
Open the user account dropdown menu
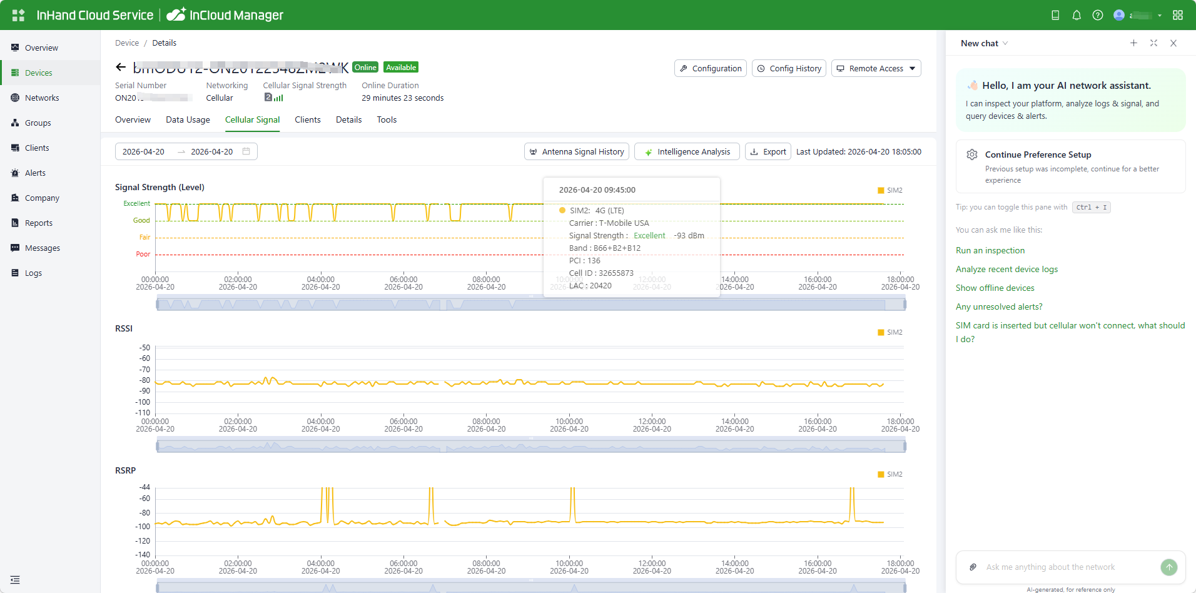pos(1160,15)
